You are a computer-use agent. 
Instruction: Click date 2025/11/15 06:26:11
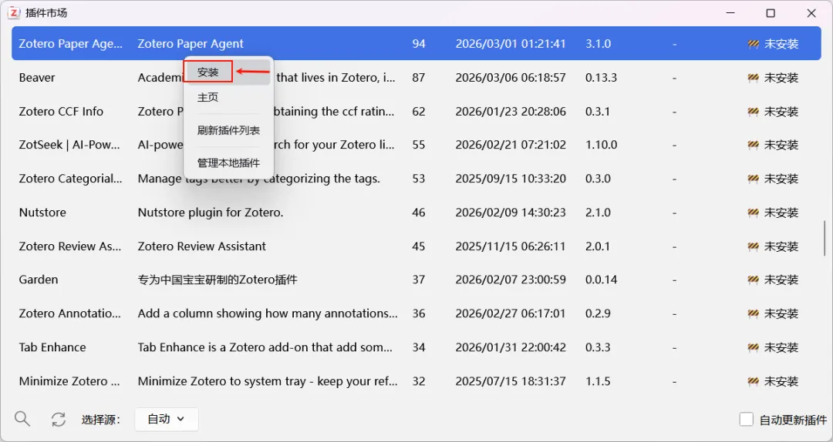[511, 246]
